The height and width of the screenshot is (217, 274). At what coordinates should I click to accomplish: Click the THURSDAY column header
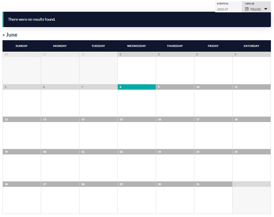pos(175,46)
